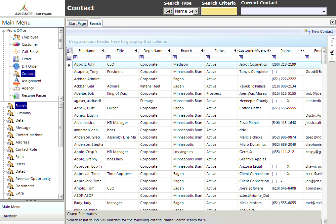Toggle the Full Name filter checkbox
This screenshot has width=336, height=224.
[x=75, y=57]
